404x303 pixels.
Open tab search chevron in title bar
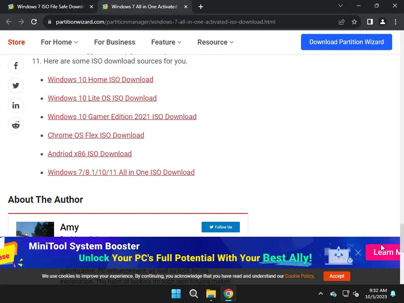click(x=340, y=6)
